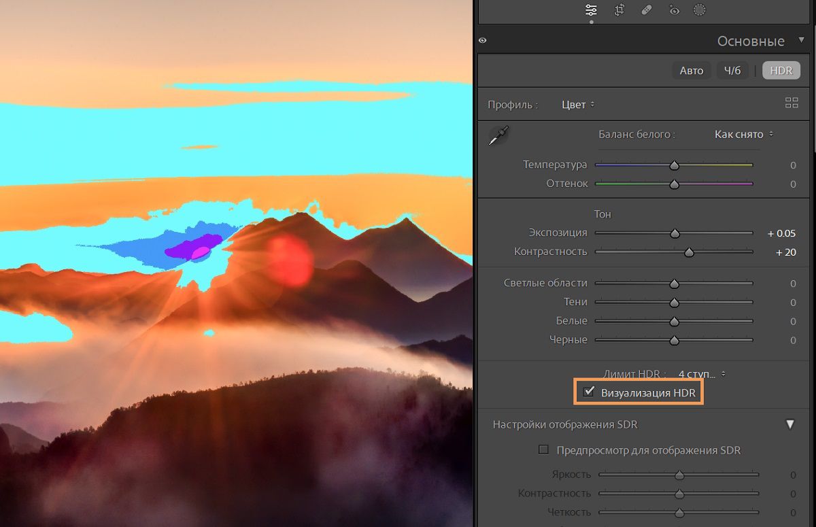
Task: Click the Температура slider
Action: (x=674, y=165)
